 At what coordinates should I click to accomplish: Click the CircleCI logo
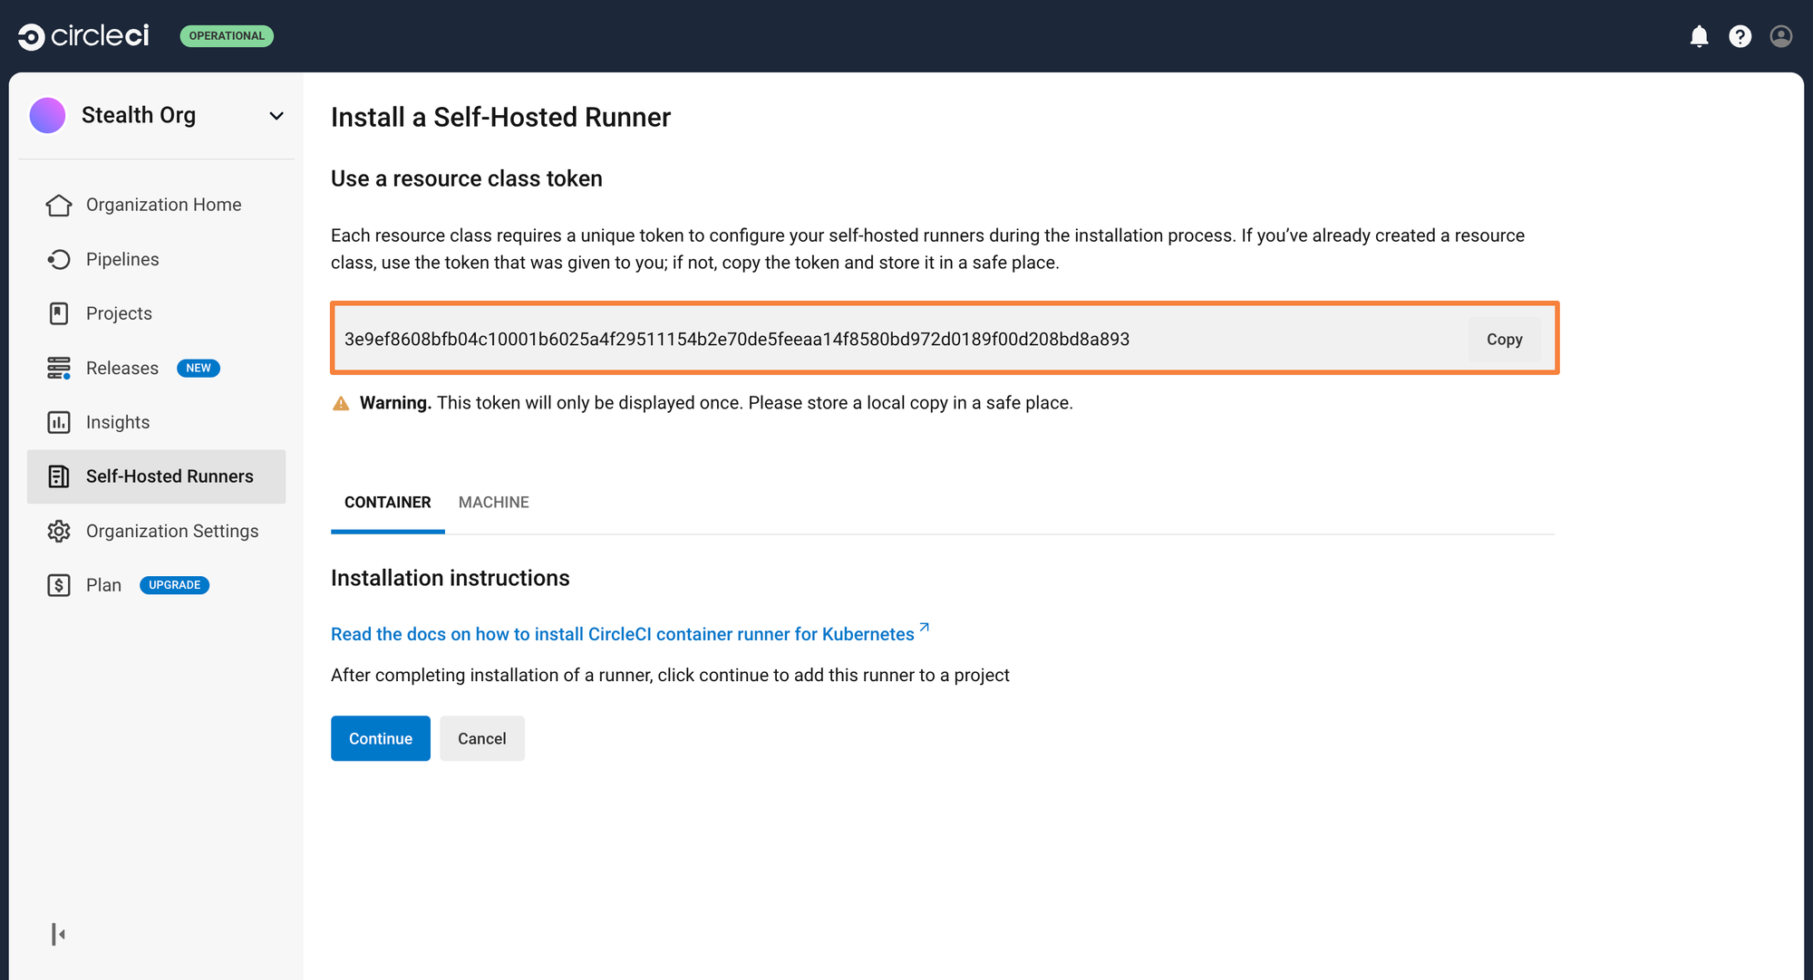(83, 36)
